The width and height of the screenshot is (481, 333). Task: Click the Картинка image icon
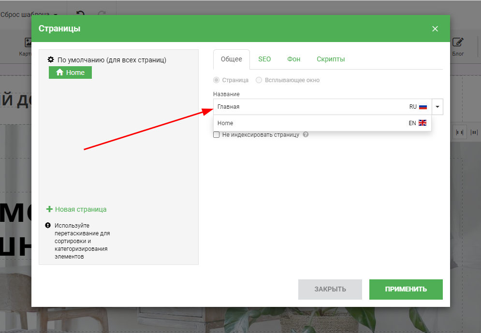tap(29, 43)
